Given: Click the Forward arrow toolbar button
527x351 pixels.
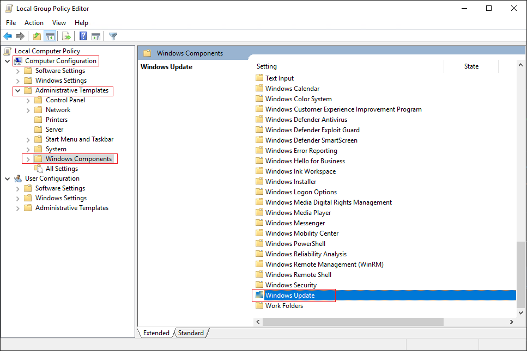Looking at the screenshot, I should click(x=20, y=36).
